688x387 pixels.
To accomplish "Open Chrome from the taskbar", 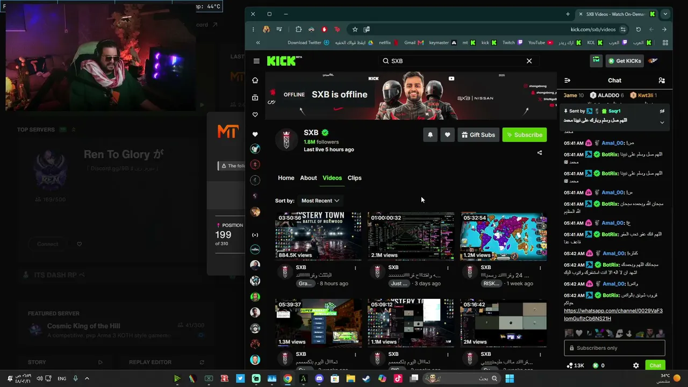I will click(288, 378).
